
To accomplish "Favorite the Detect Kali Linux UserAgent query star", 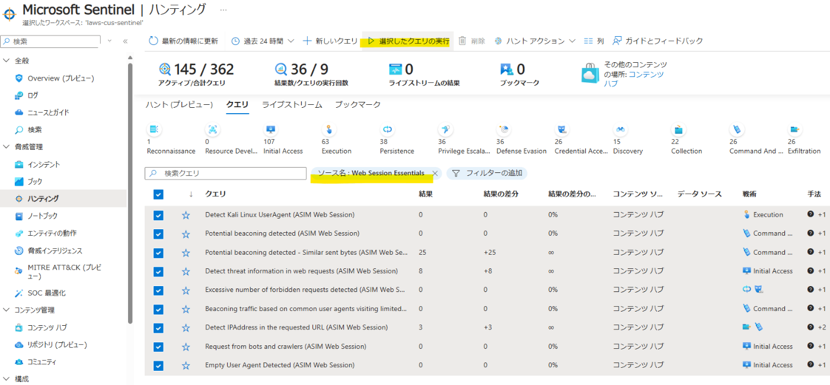I will point(186,215).
